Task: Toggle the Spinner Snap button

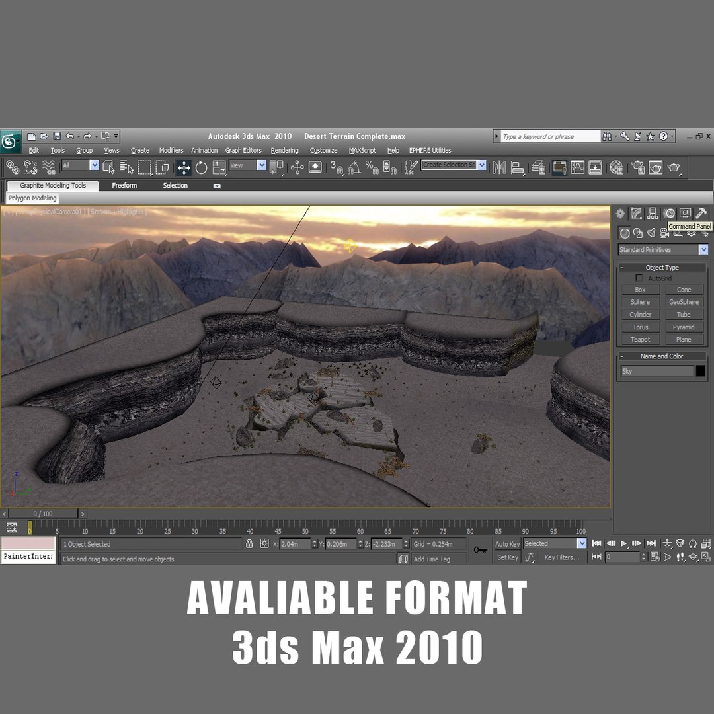Action: pos(389,167)
